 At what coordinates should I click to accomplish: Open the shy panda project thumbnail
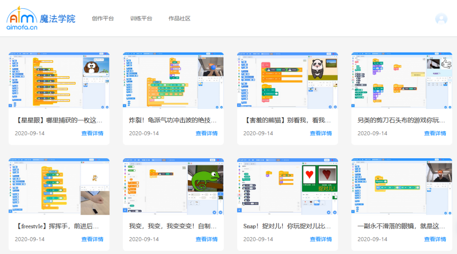[287, 81]
